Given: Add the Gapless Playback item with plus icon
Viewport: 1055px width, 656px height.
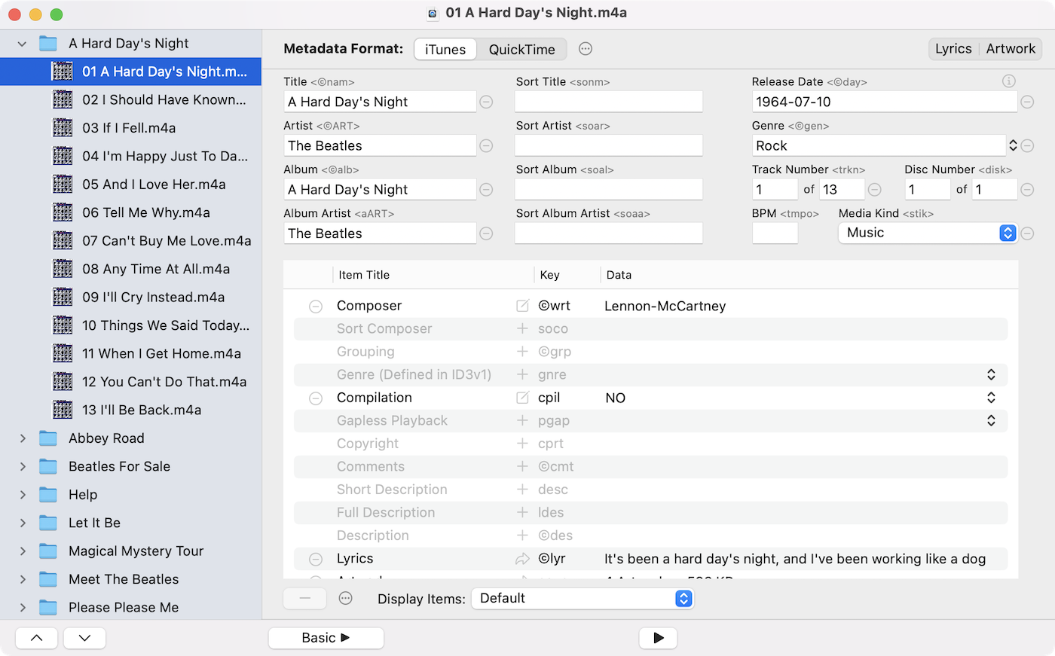Looking at the screenshot, I should click(x=522, y=420).
